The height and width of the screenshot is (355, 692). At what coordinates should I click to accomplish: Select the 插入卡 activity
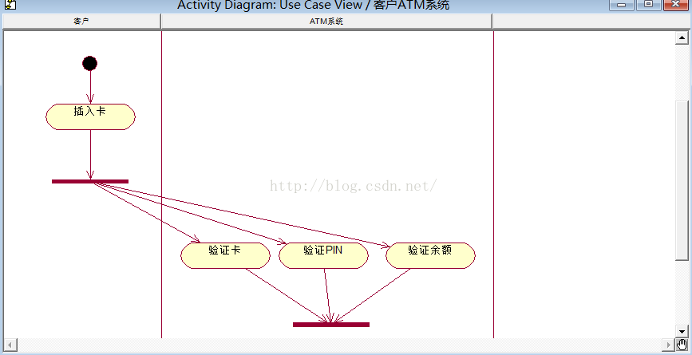coord(90,116)
